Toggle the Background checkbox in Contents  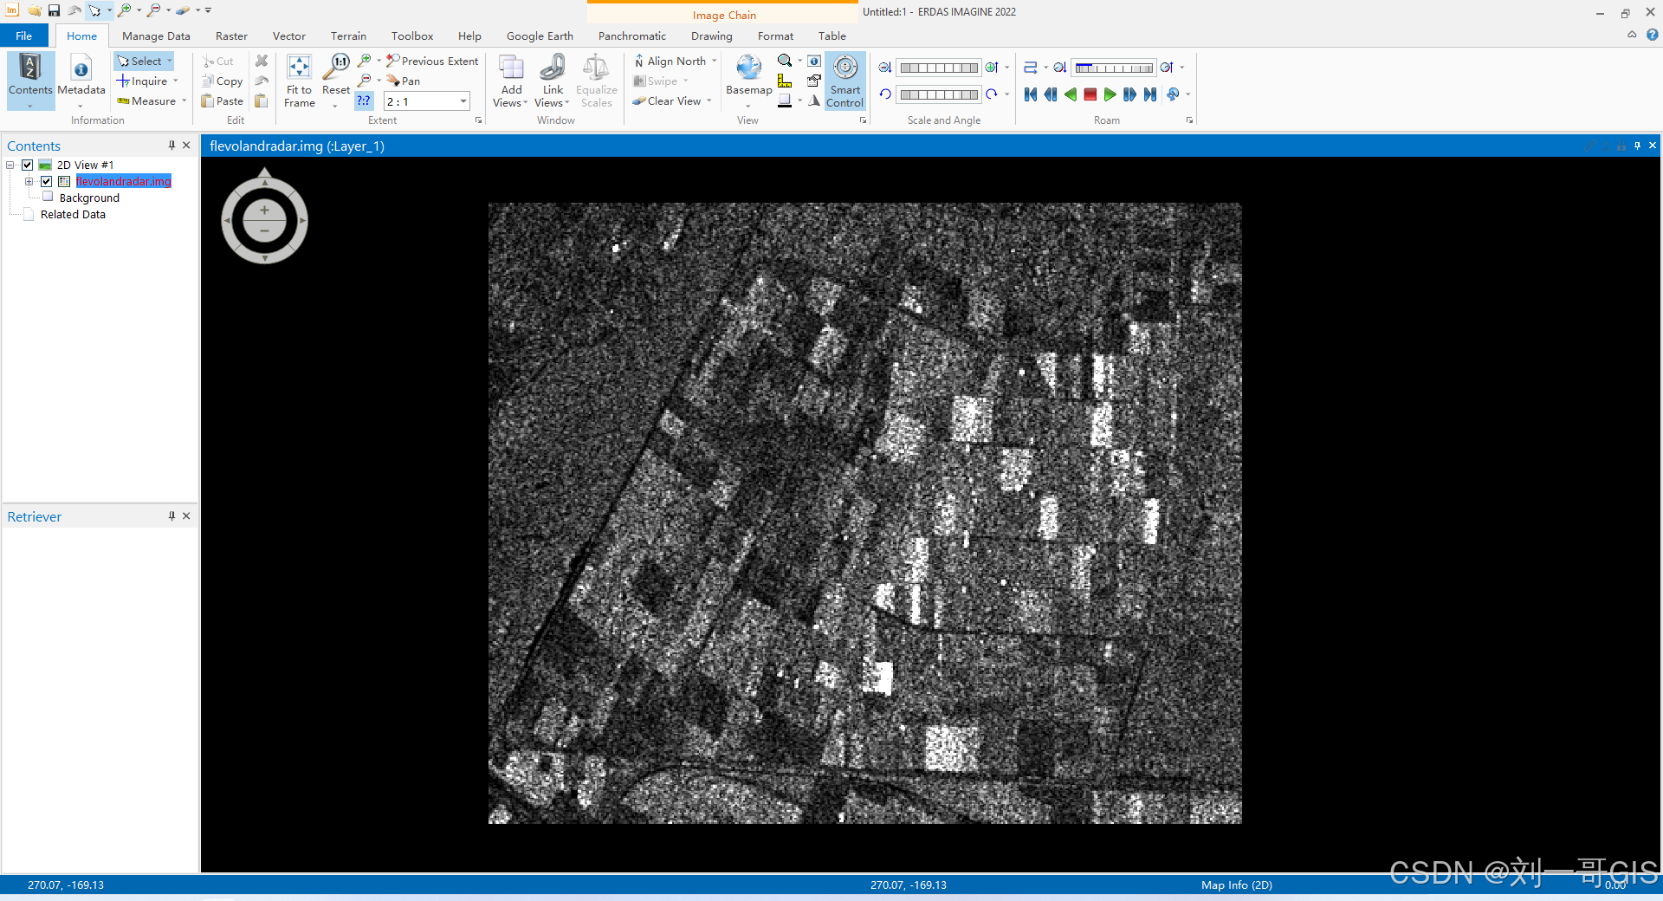(x=49, y=198)
